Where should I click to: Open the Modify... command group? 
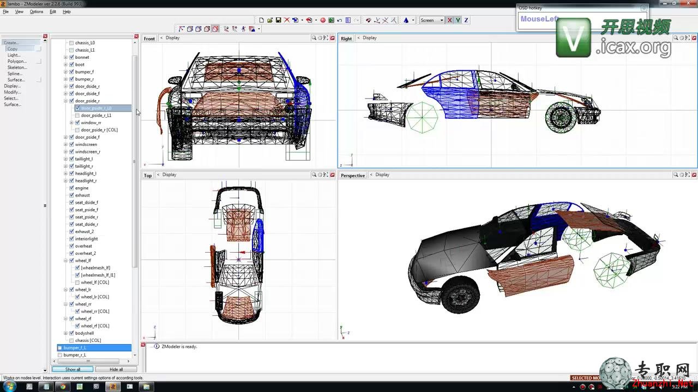(12, 92)
